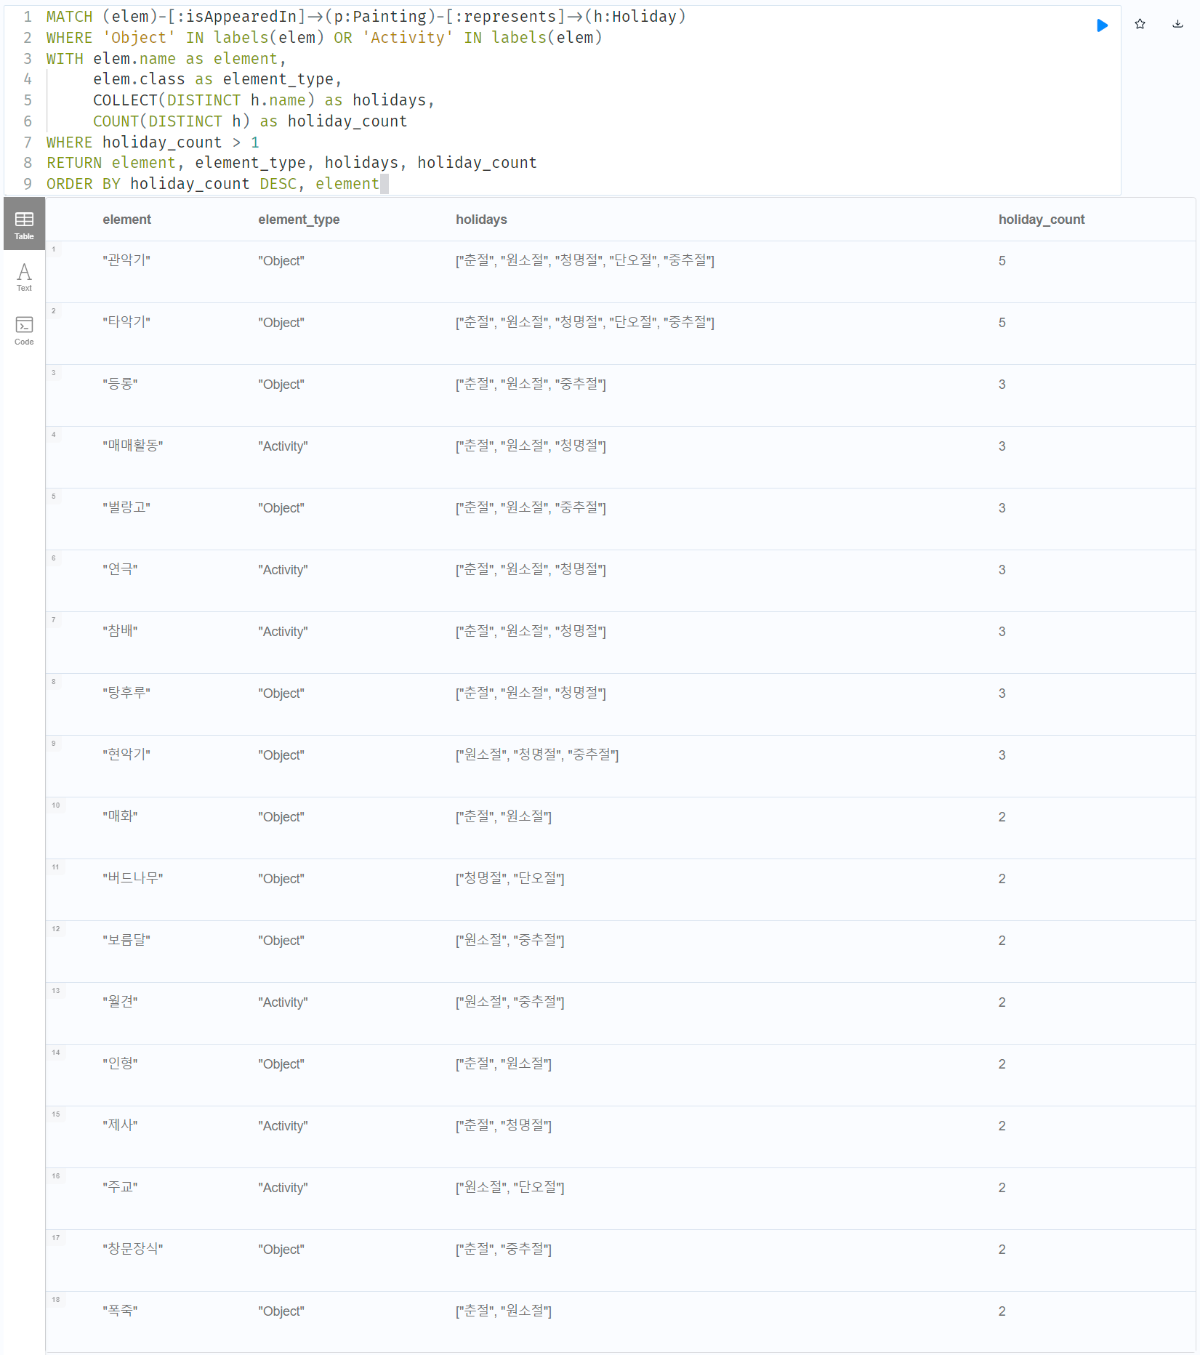Save query to favorites with star icon
The height and width of the screenshot is (1355, 1200).
click(x=1140, y=24)
